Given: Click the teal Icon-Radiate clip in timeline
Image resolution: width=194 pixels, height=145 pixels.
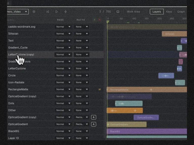Looking at the screenshot, I should coord(180,83).
